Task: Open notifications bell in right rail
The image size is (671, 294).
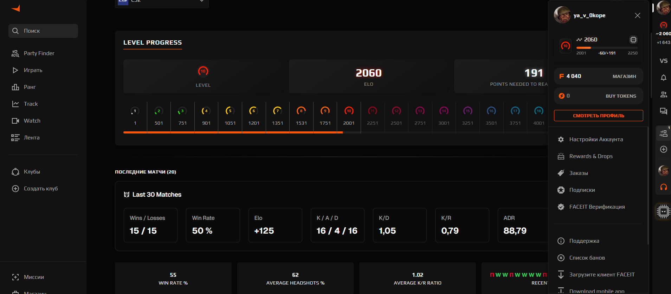Action: pyautogui.click(x=664, y=78)
